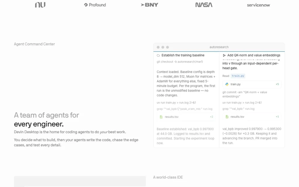
Task: Click the NASA logo
Action: pyautogui.click(x=204, y=5)
